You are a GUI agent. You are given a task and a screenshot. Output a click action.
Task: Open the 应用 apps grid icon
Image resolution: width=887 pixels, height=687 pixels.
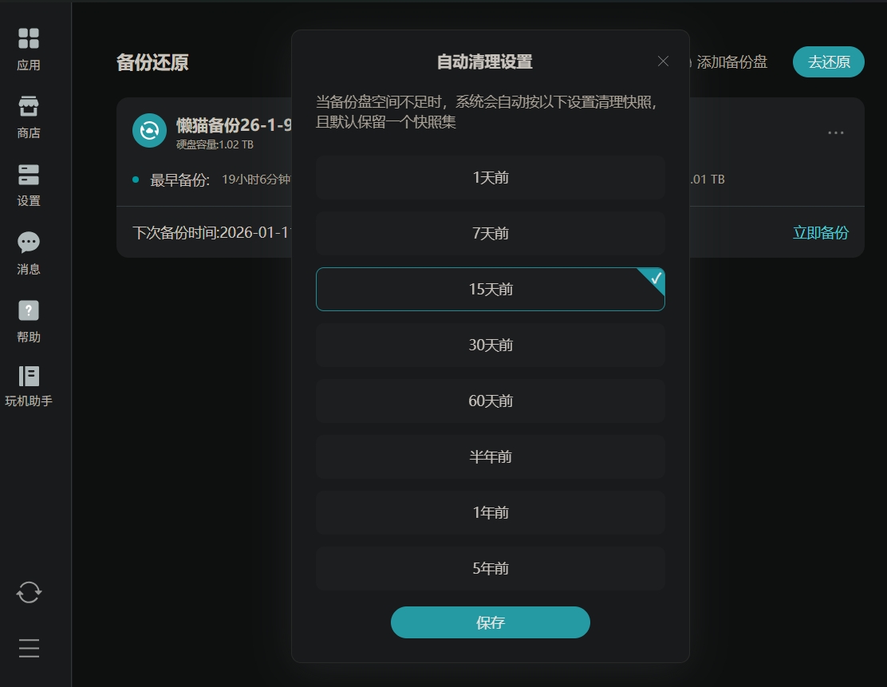(28, 38)
